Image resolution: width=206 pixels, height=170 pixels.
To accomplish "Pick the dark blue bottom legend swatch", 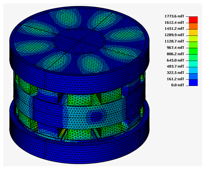I will click(x=193, y=82).
